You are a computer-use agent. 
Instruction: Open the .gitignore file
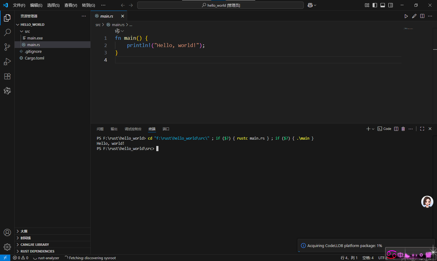(x=53, y=51)
